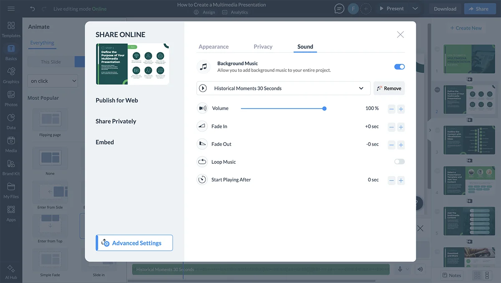This screenshot has height=283, width=501.
Task: Open the Notes panel
Action: coord(451,275)
